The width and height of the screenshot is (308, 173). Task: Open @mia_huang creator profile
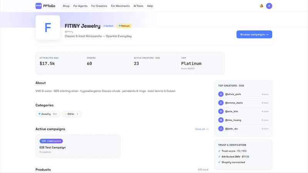pyautogui.click(x=233, y=120)
